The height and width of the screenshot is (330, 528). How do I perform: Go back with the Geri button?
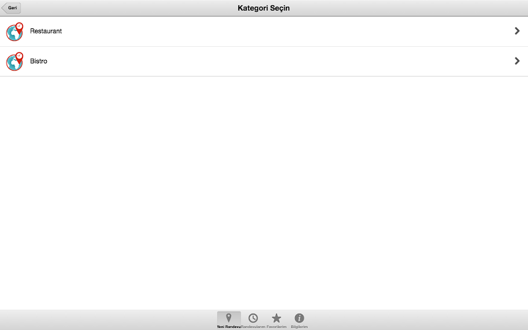(11, 8)
